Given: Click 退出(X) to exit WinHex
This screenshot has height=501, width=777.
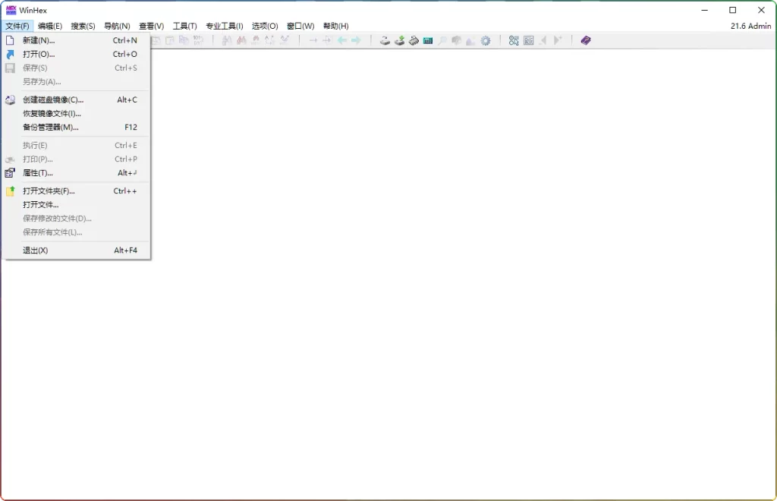Looking at the screenshot, I should [x=36, y=250].
